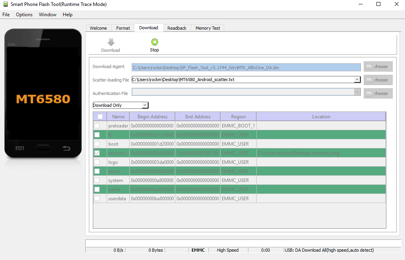Image resolution: width=405 pixels, height=260 pixels.
Task: Expand the Scatter-loading File dropdown arrow
Action: [357, 80]
